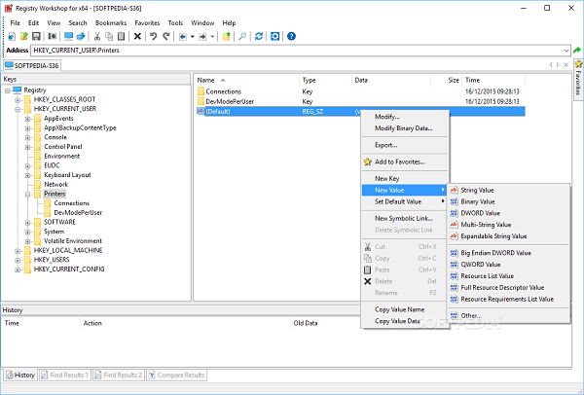Click the Refresh toolbar icon
The image size is (584, 395).
coord(259,36)
